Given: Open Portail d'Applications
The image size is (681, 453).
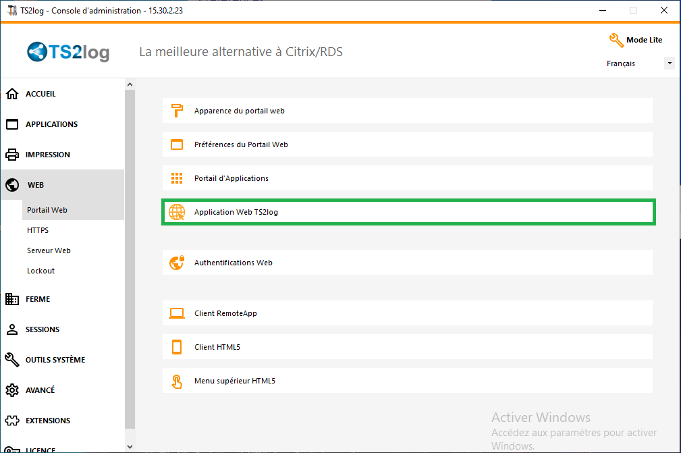Looking at the screenshot, I should pyautogui.click(x=408, y=178).
